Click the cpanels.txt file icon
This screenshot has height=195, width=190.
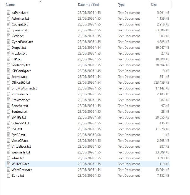click(8, 30)
